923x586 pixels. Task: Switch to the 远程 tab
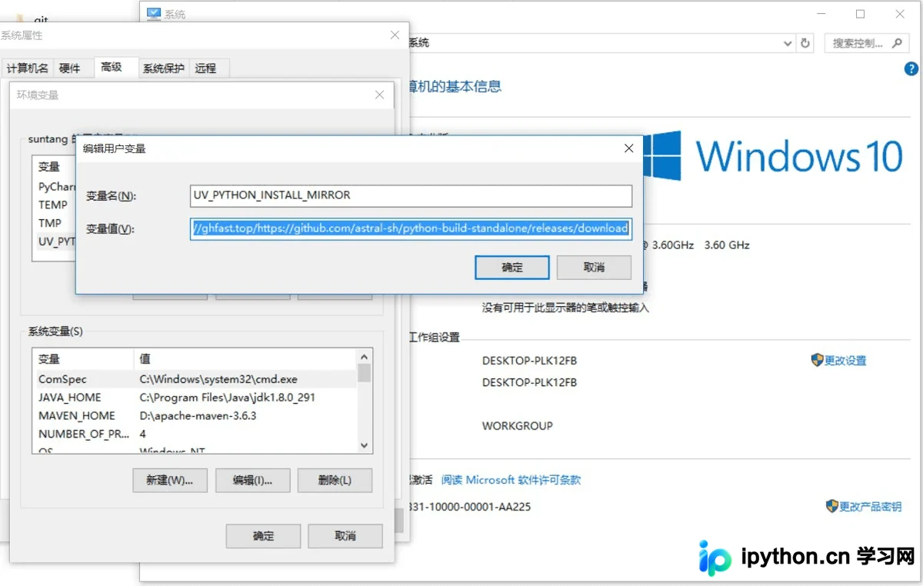coord(206,68)
